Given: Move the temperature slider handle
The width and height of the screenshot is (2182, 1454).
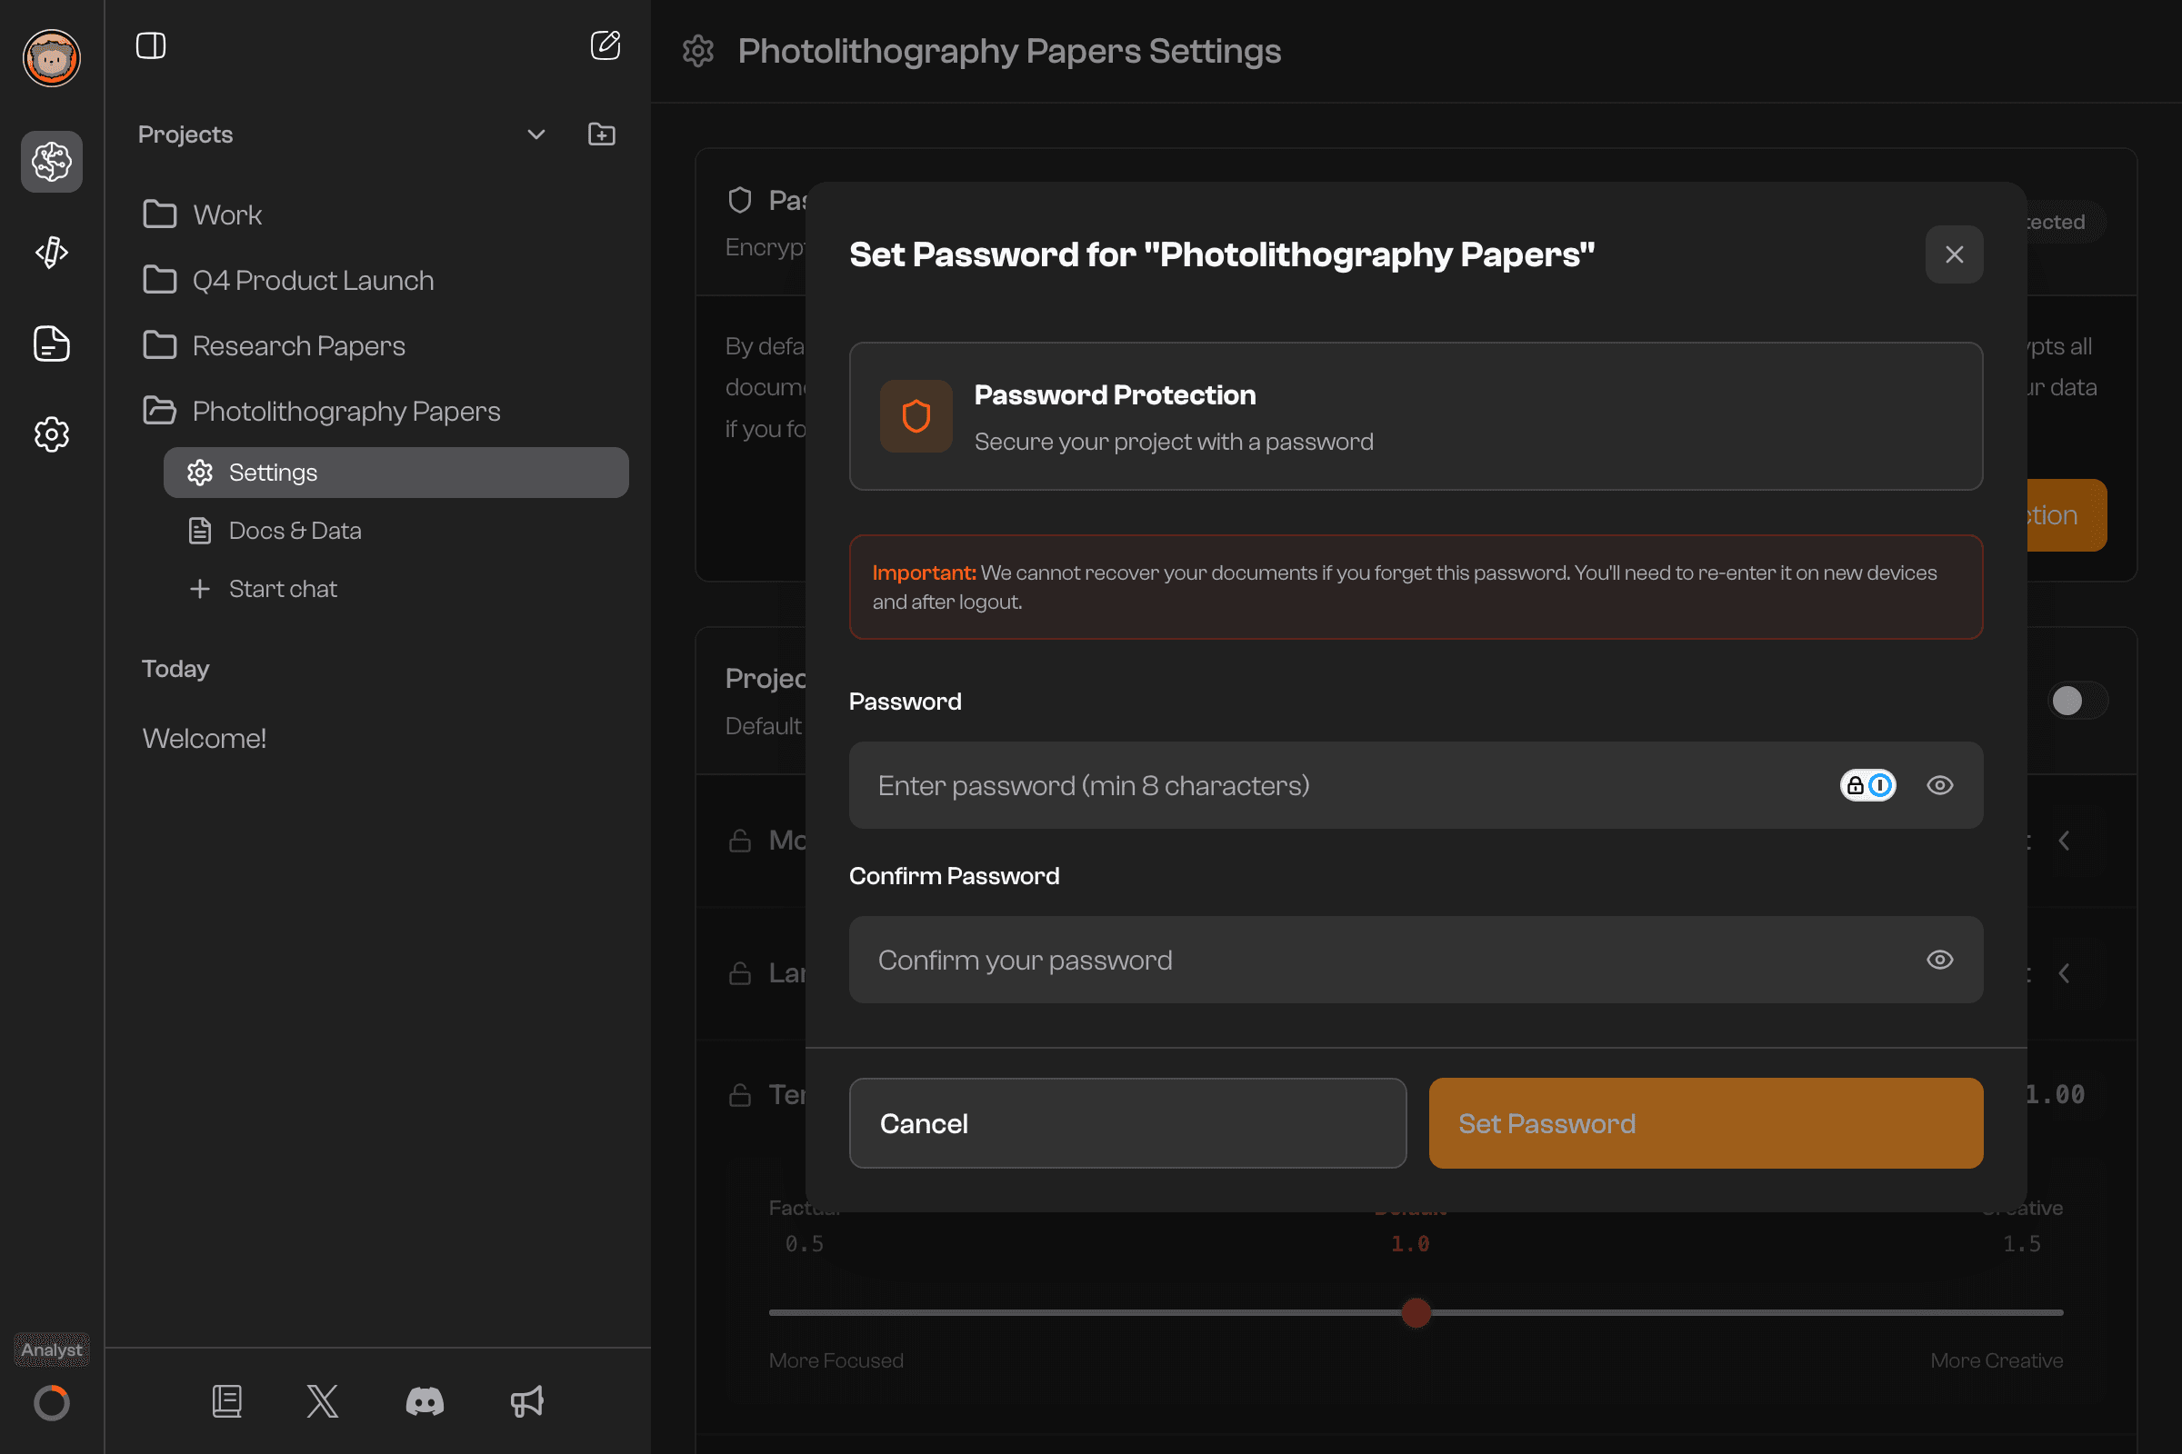Looking at the screenshot, I should click(1416, 1312).
